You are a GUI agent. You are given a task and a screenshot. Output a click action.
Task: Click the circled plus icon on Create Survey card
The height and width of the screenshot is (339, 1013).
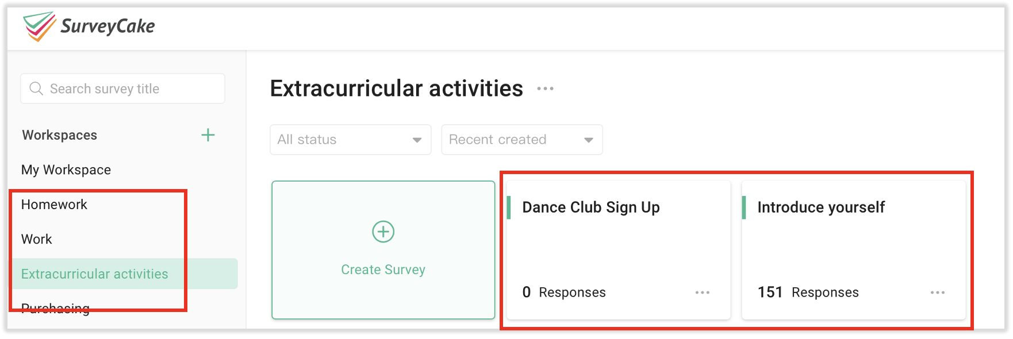point(383,232)
